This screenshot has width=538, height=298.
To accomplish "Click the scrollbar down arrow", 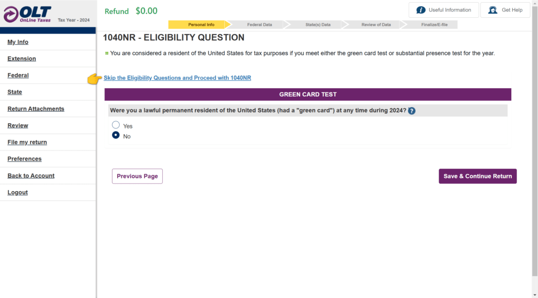I will click(535, 295).
